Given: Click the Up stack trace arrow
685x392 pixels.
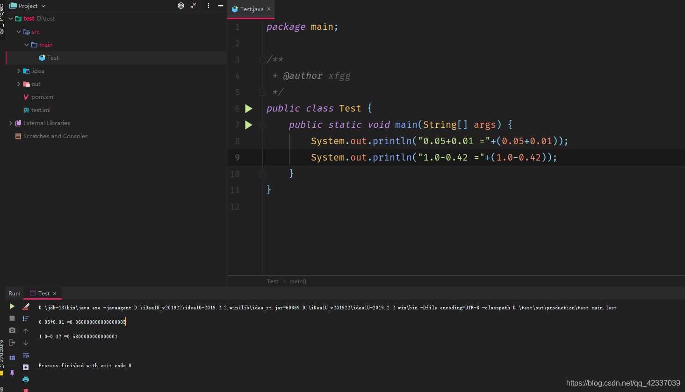Looking at the screenshot, I should (26, 331).
